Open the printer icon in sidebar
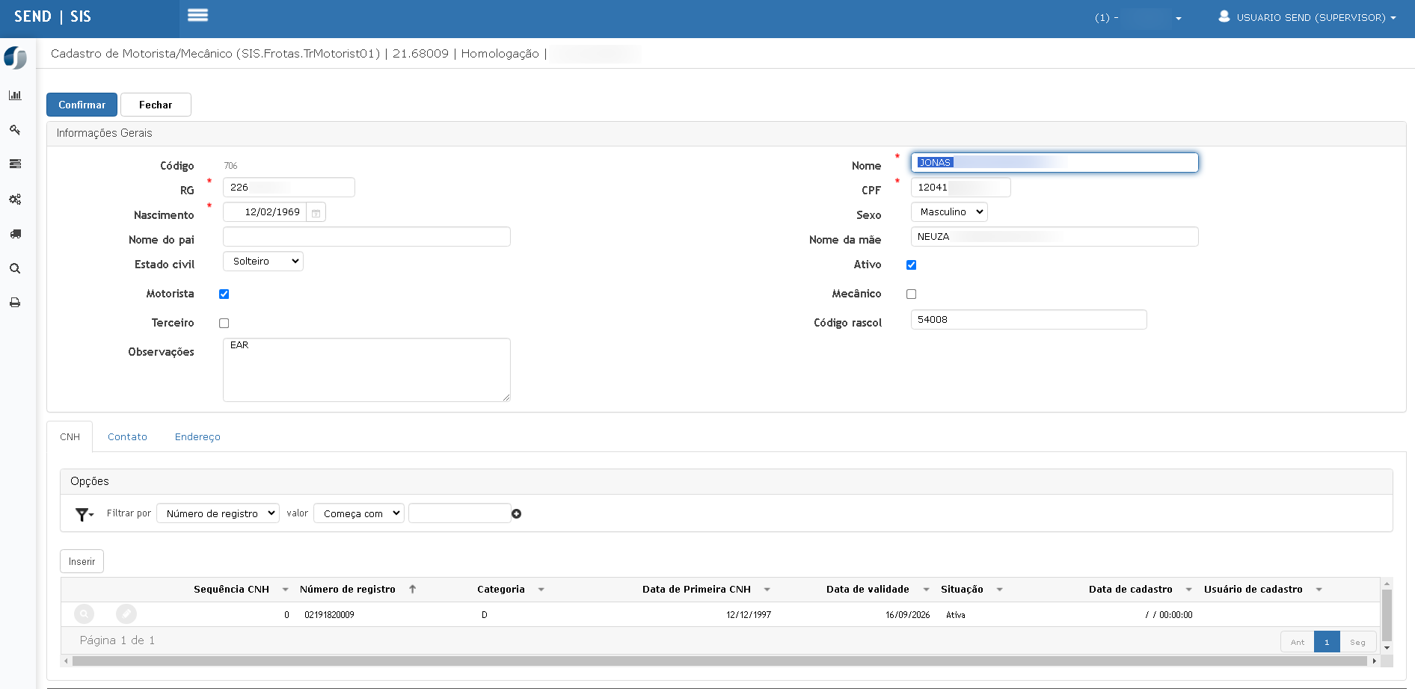The height and width of the screenshot is (689, 1415). (15, 303)
